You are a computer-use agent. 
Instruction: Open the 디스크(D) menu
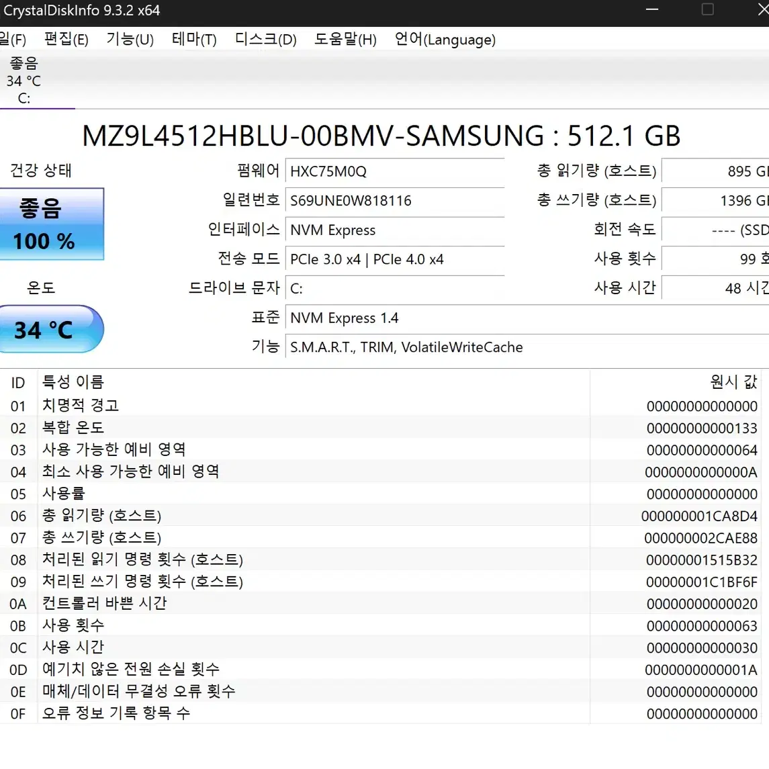(x=266, y=39)
